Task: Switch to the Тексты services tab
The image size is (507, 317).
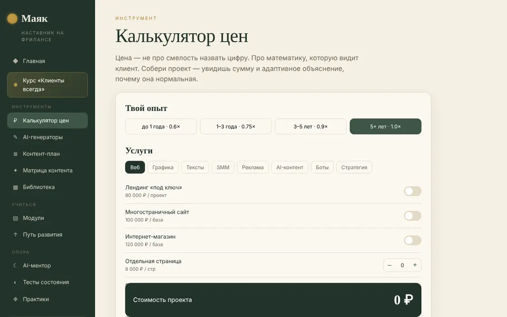Action: pos(195,167)
